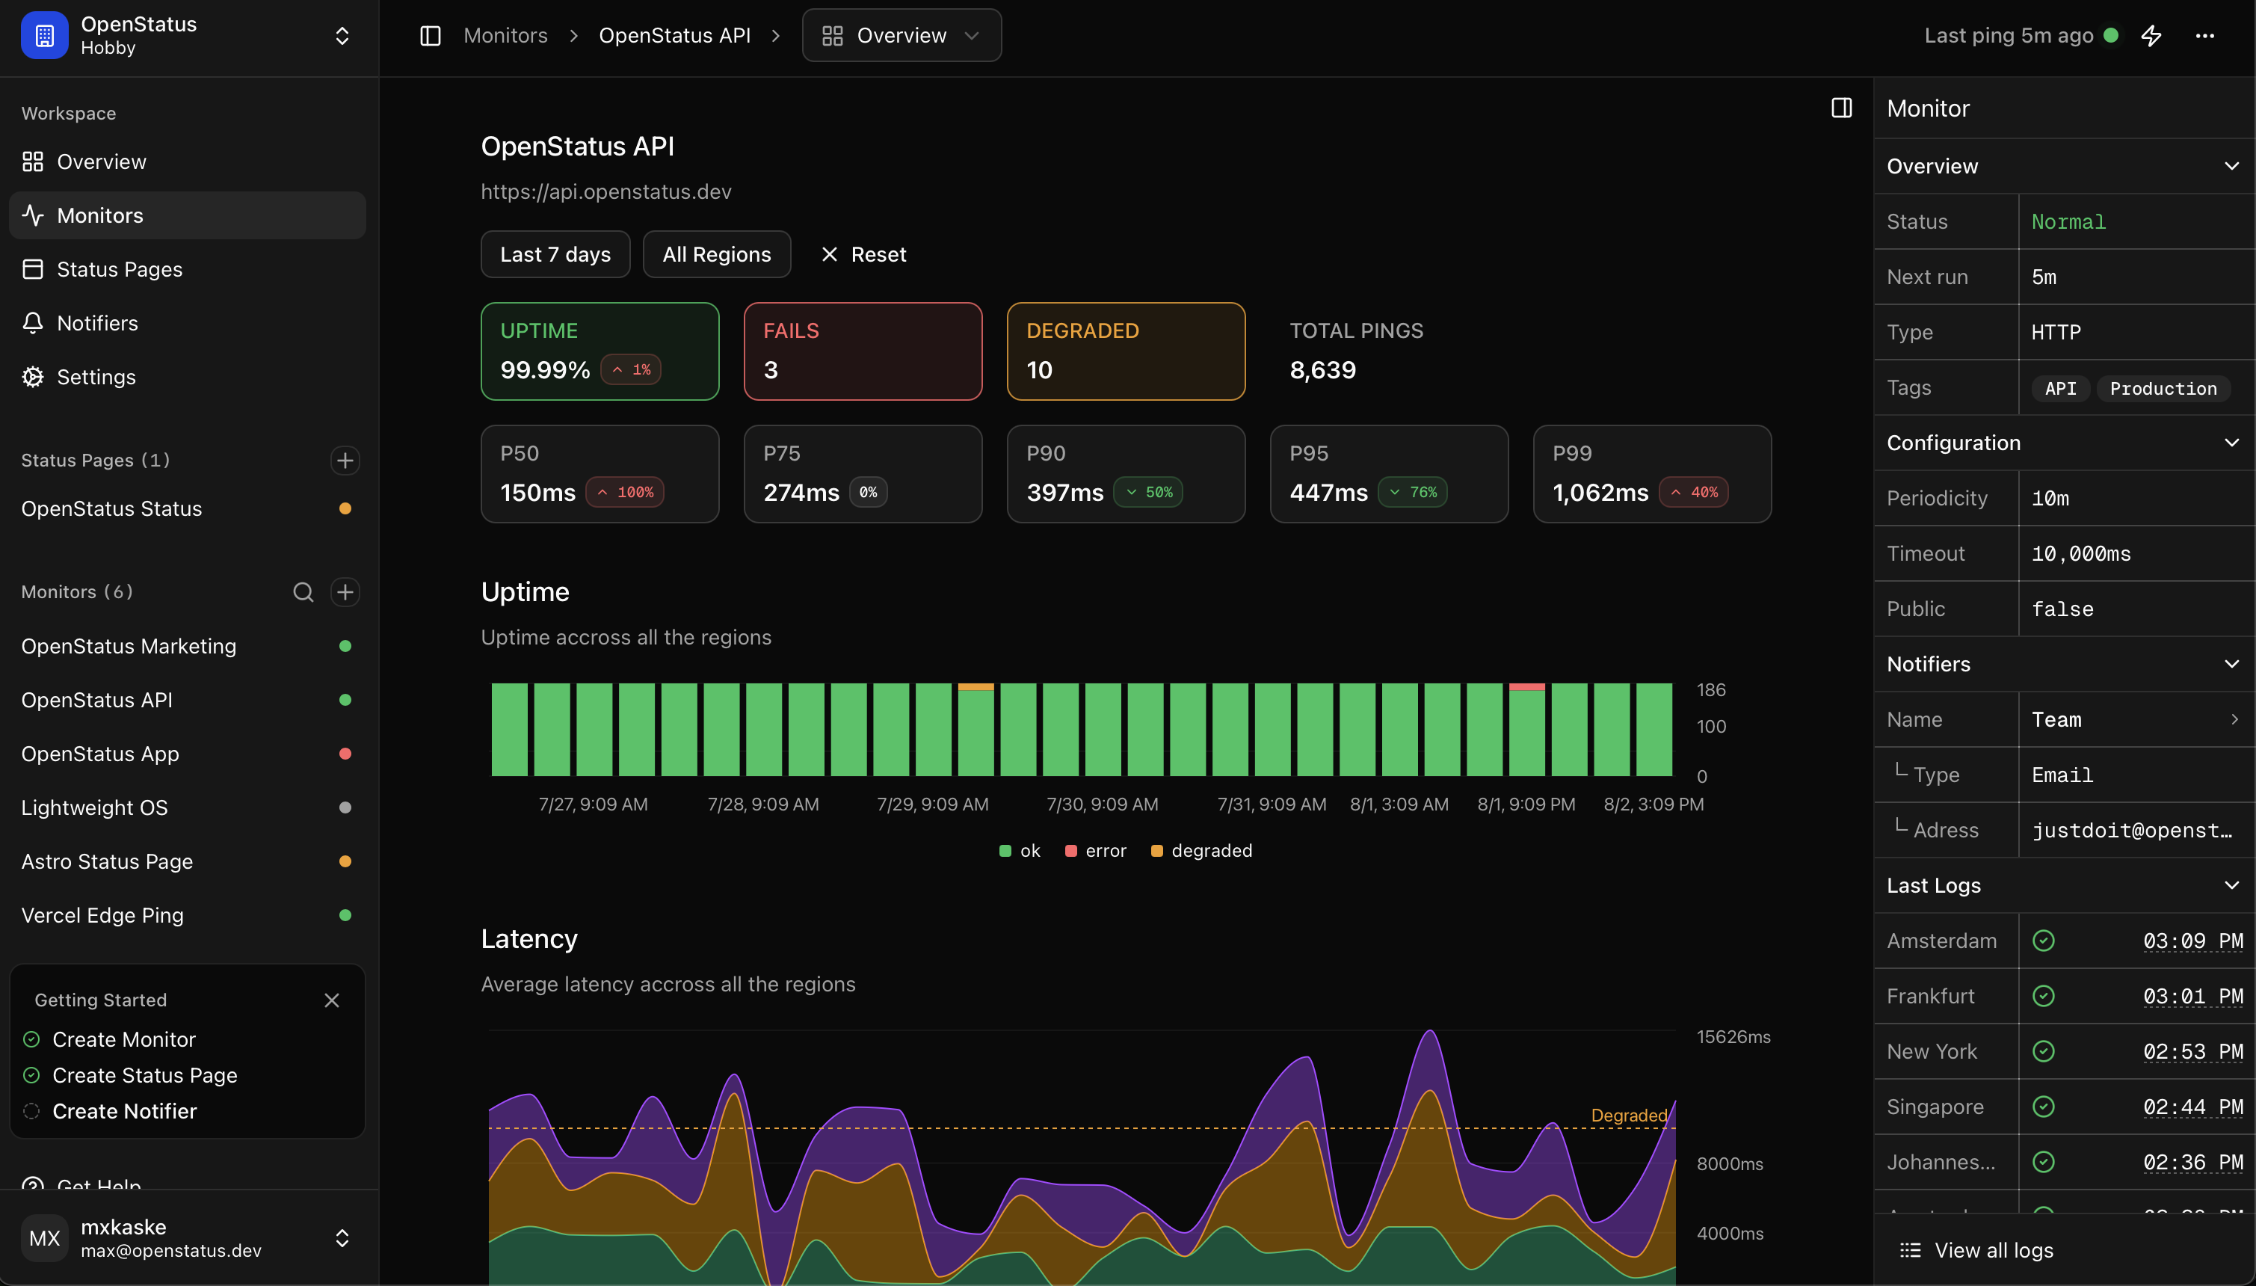The height and width of the screenshot is (1286, 2256).
Task: Toggle the degraded series in the uptime legend
Action: (1201, 849)
